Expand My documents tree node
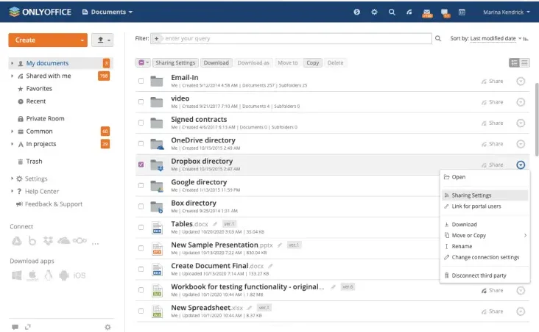539x332 pixels. click(12, 63)
